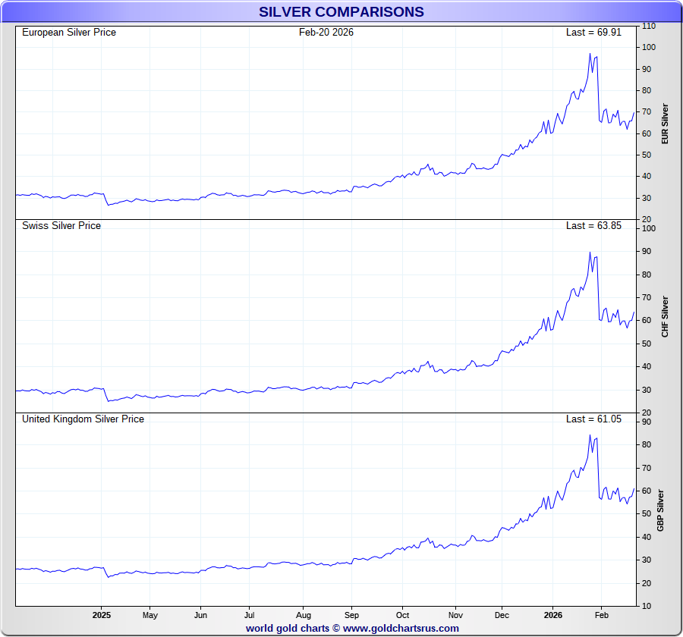Click the 2025 x-axis label
The height and width of the screenshot is (637, 683).
(101, 615)
